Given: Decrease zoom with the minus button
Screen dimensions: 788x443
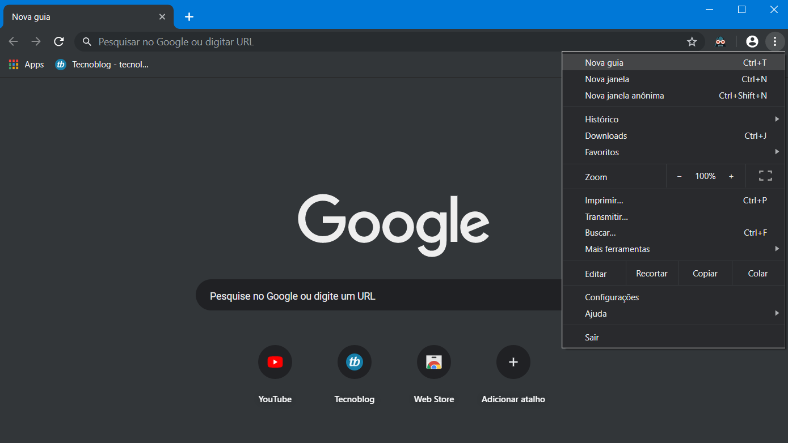Looking at the screenshot, I should [679, 176].
